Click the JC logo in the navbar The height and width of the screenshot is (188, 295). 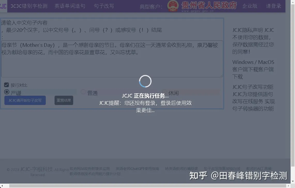tap(3, 6)
